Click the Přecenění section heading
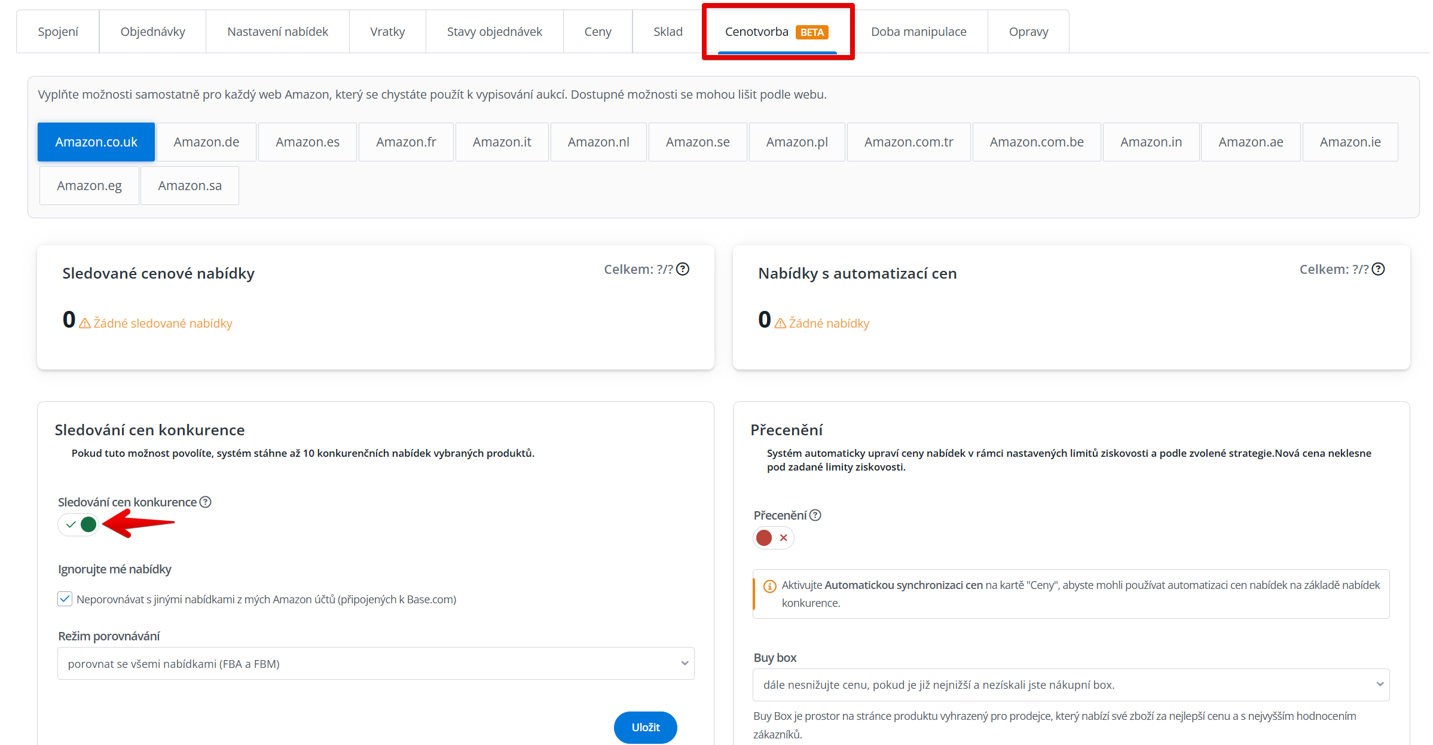 point(786,430)
